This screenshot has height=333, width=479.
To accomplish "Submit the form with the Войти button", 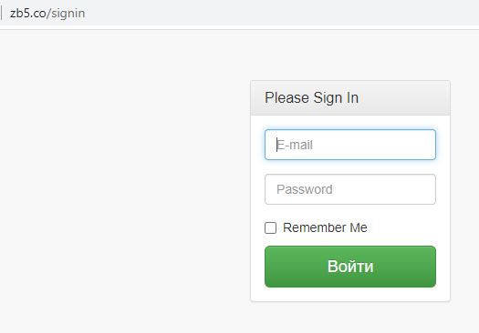I will 350,267.
